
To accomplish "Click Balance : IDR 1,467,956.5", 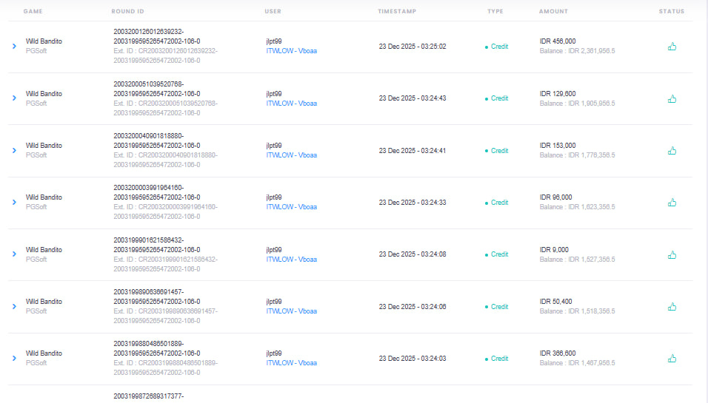I will point(577,363).
